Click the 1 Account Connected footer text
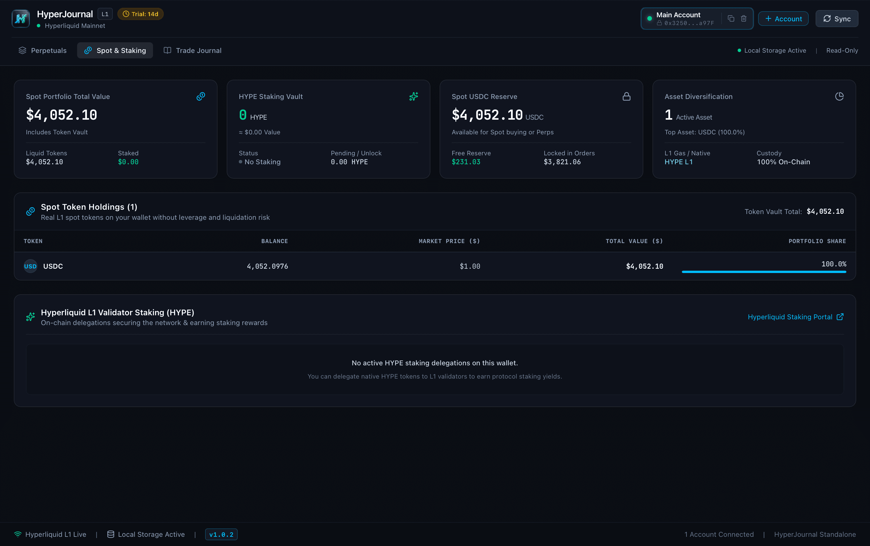The image size is (870, 546). click(x=719, y=534)
